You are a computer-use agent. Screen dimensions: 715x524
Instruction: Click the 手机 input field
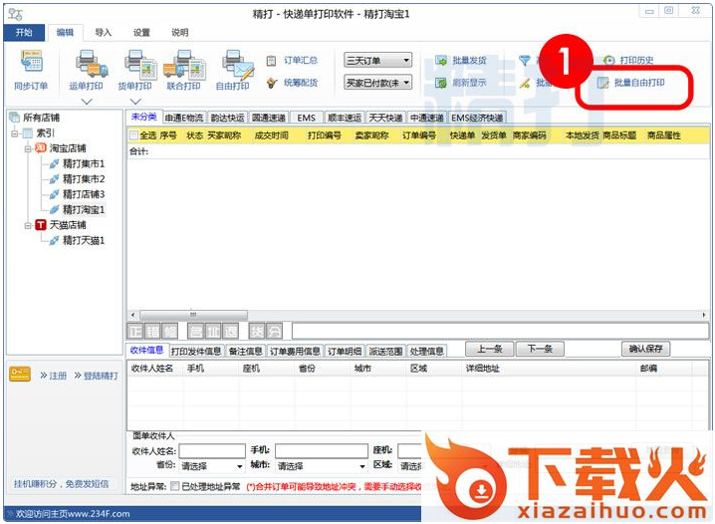point(322,451)
